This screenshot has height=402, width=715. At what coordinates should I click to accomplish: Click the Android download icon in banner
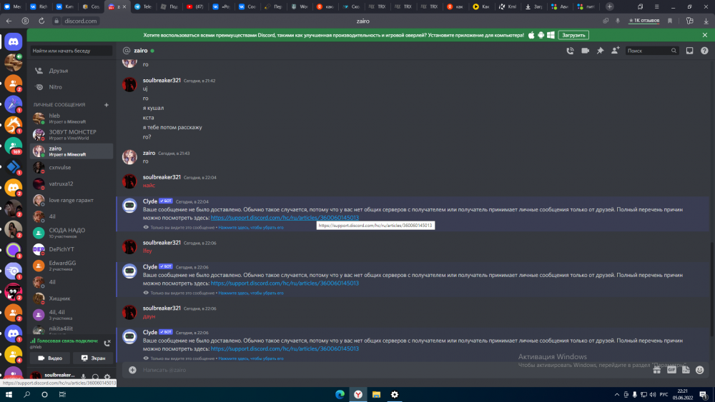pos(541,35)
